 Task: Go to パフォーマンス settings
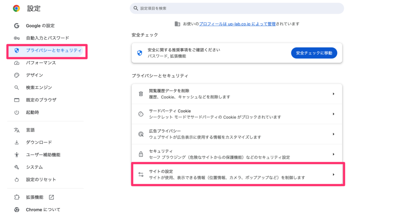[41, 63]
